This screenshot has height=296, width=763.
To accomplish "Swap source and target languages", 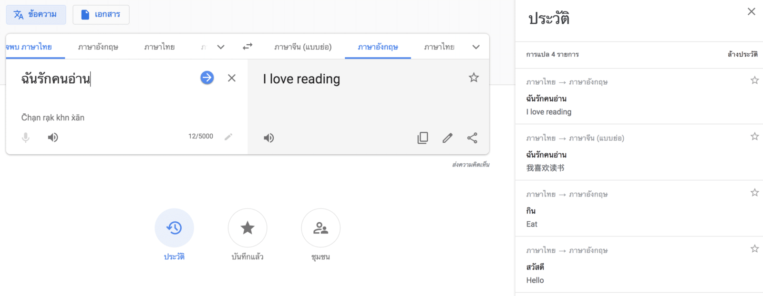I will [x=247, y=47].
